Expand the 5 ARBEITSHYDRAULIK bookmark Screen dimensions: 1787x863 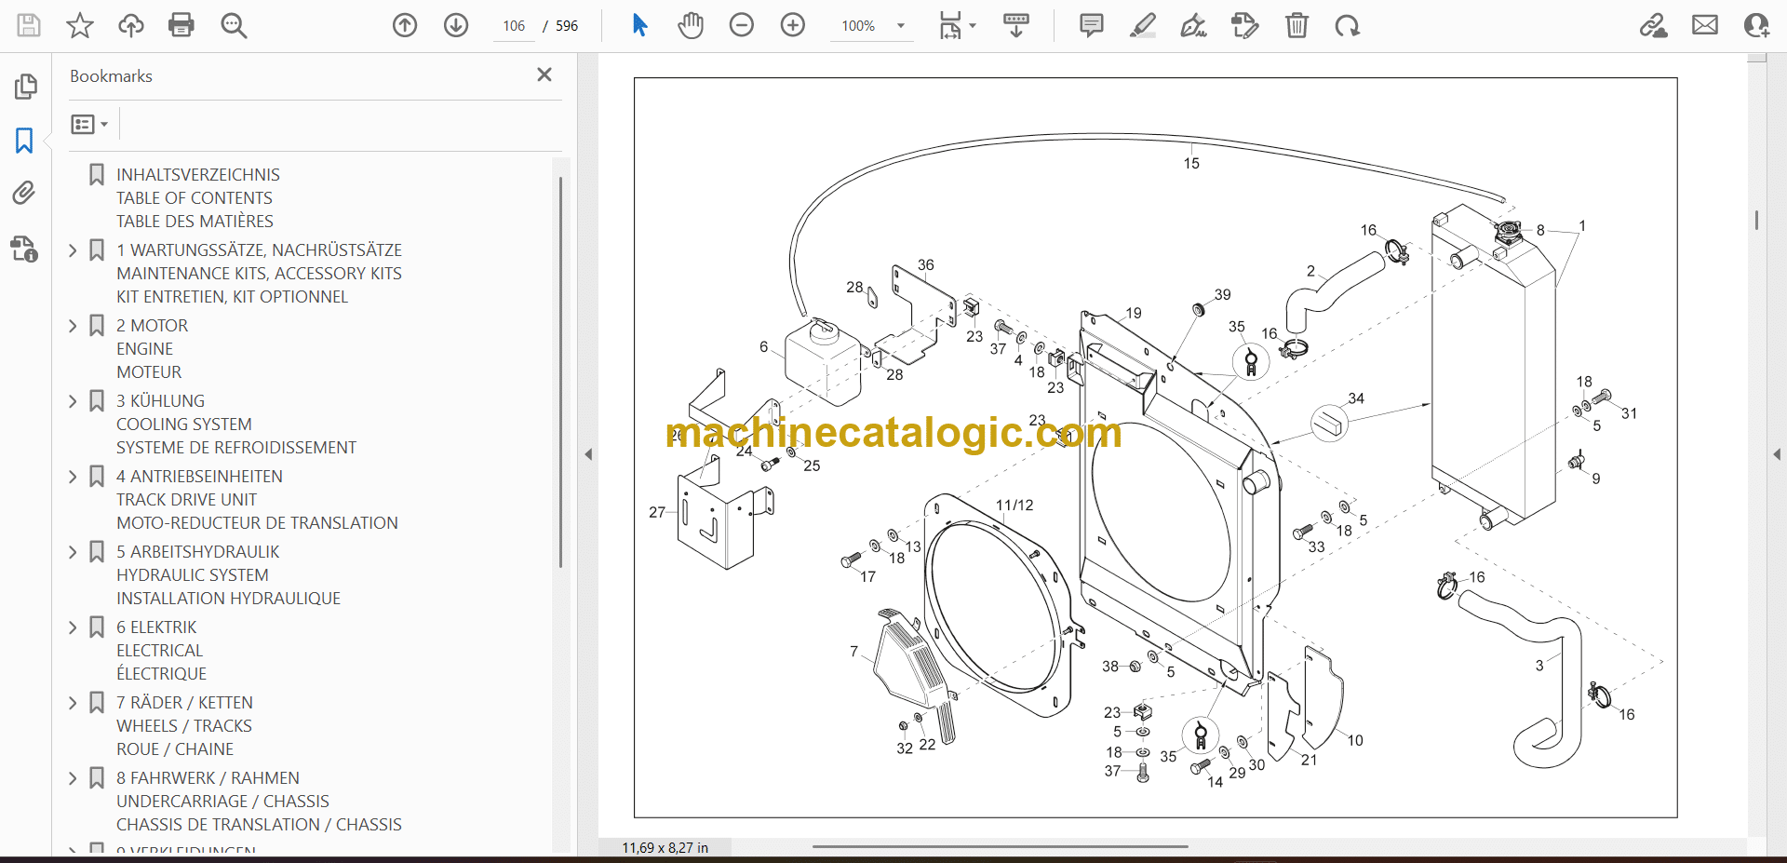tap(74, 552)
